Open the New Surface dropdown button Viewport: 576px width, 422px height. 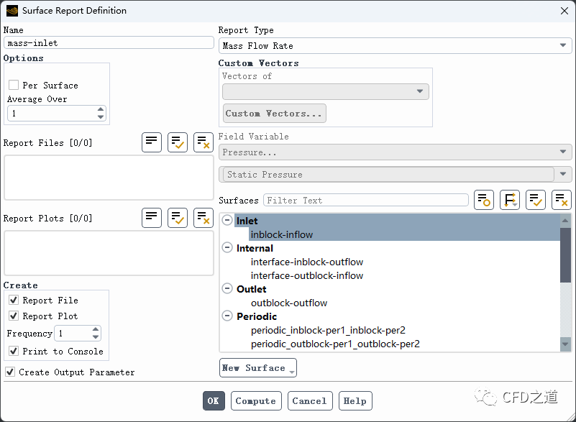(x=258, y=367)
